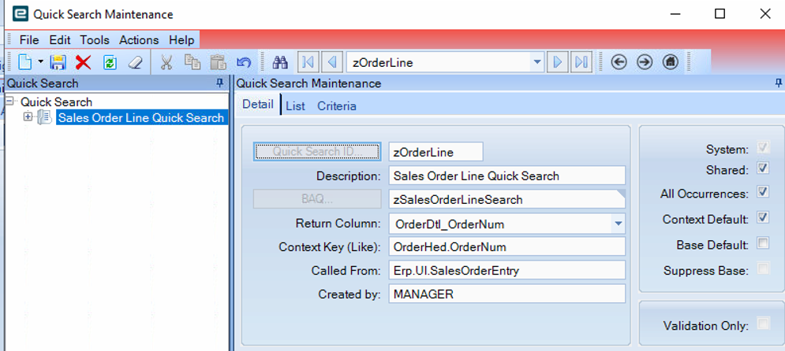Viewport: 785px width, 351px height.
Task: Open the Help menu
Action: pyautogui.click(x=181, y=40)
